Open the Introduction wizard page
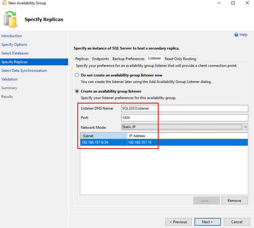Image resolution: width=254 pixels, height=228 pixels. click(11, 36)
